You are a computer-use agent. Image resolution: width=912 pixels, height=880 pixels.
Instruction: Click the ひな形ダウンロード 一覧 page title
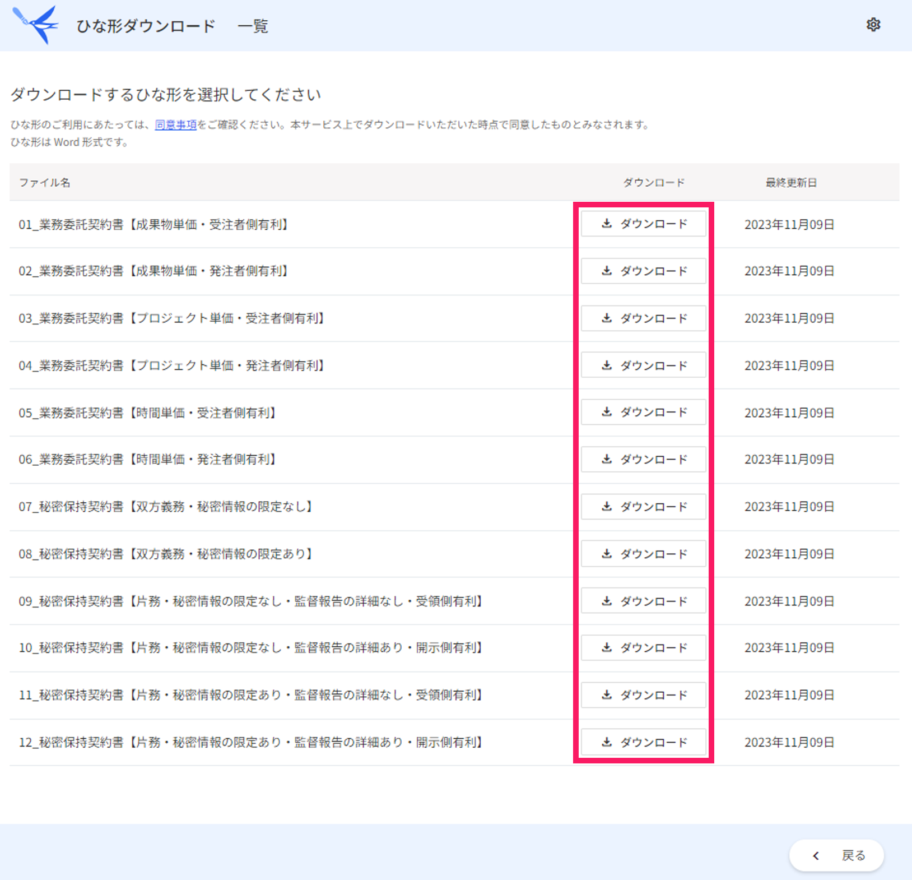point(173,26)
